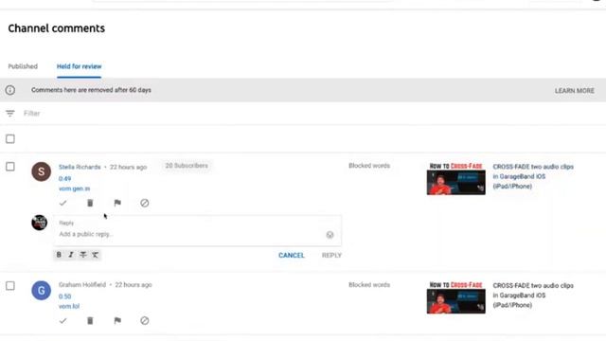
Task: Click Blocked words label in Stella's row
Action: [369, 166]
